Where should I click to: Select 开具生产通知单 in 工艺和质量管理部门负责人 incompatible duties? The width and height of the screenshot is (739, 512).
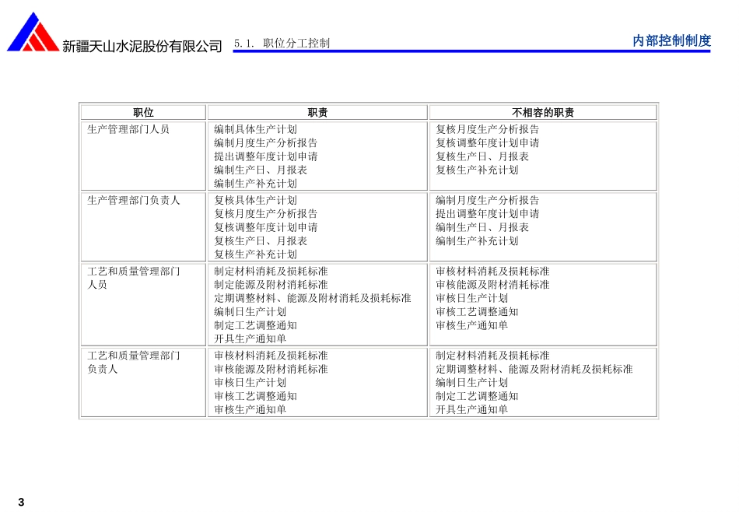[x=471, y=410]
